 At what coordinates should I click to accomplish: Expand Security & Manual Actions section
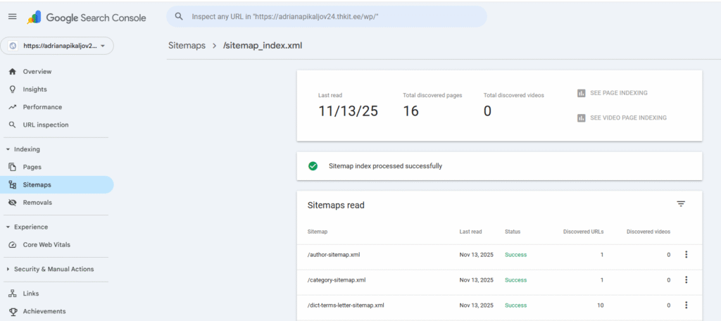(x=8, y=269)
